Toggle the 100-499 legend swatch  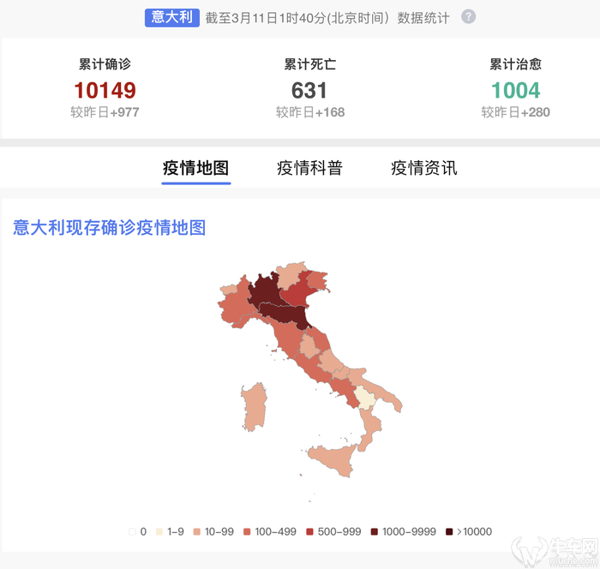pyautogui.click(x=247, y=531)
